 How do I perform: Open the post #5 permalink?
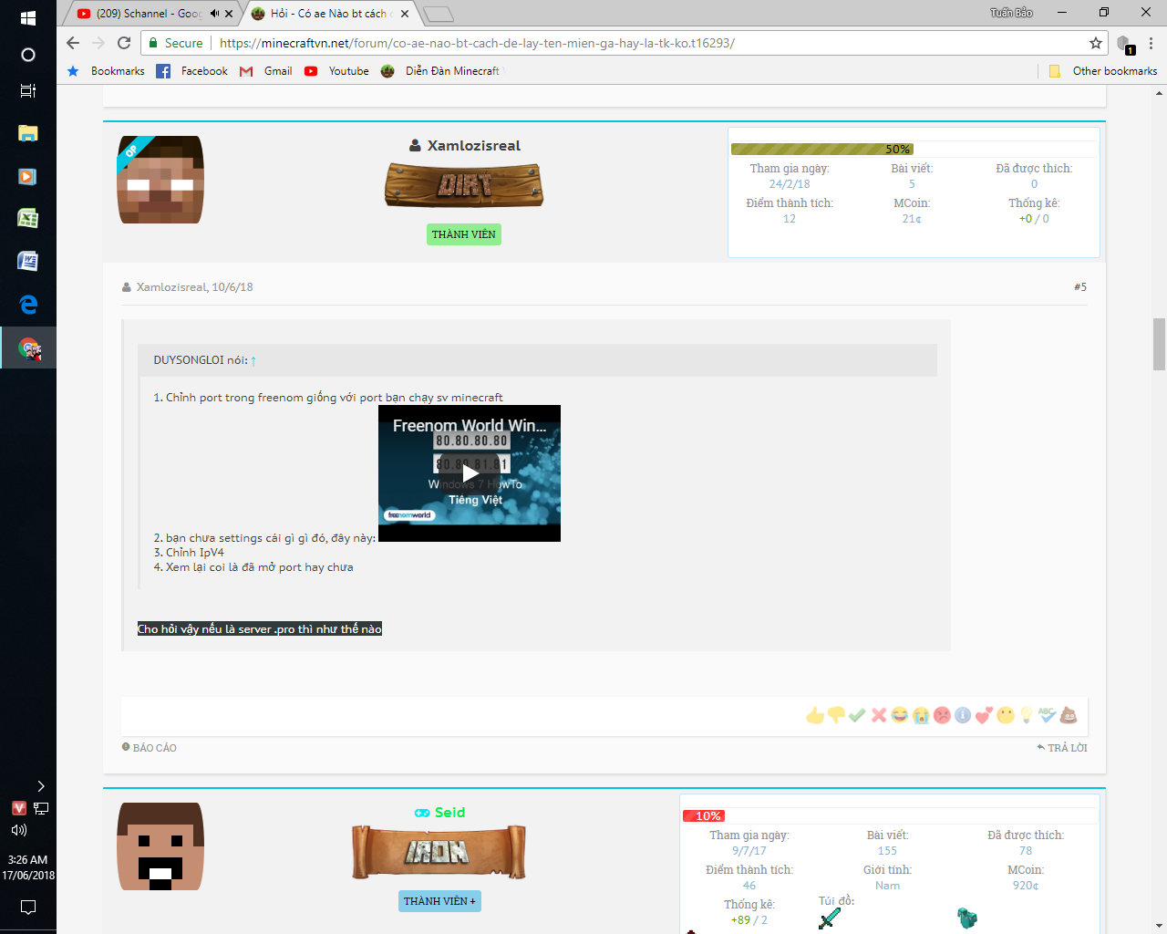click(x=1080, y=287)
